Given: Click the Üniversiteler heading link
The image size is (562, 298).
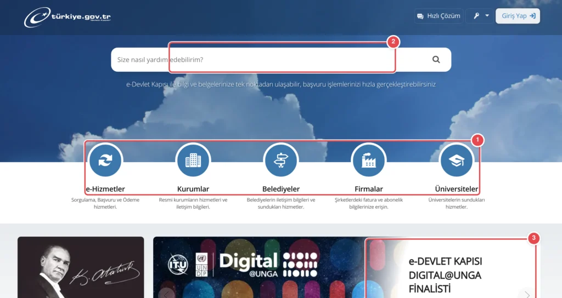Looking at the screenshot, I should [x=457, y=189].
